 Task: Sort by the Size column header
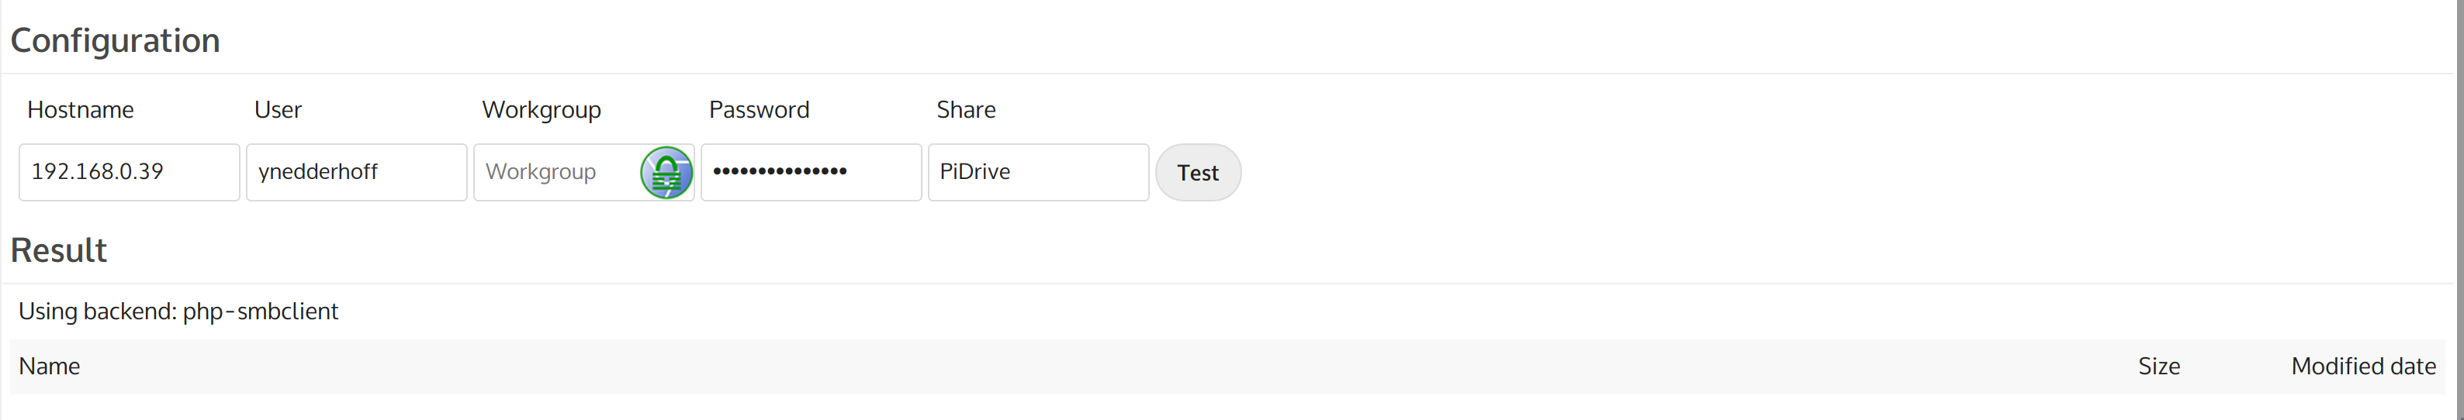point(2158,367)
